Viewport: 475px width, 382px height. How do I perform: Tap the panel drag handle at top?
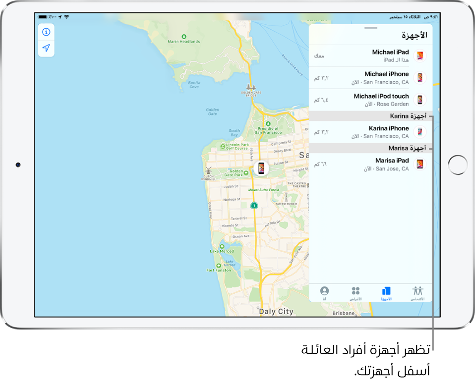(x=370, y=29)
